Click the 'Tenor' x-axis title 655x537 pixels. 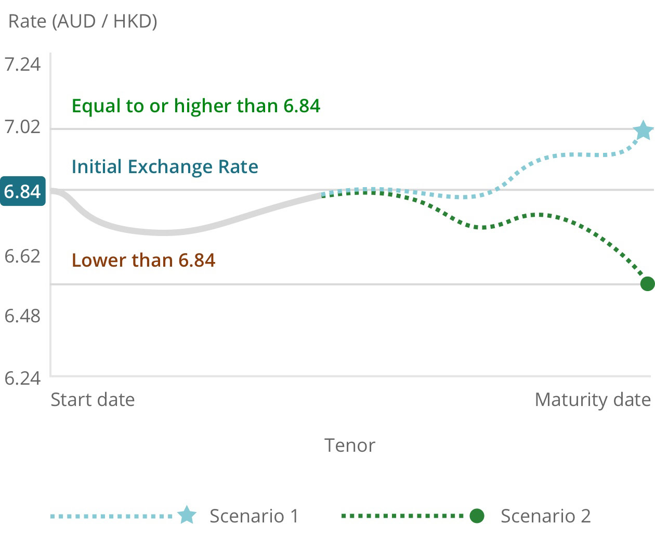pos(349,446)
